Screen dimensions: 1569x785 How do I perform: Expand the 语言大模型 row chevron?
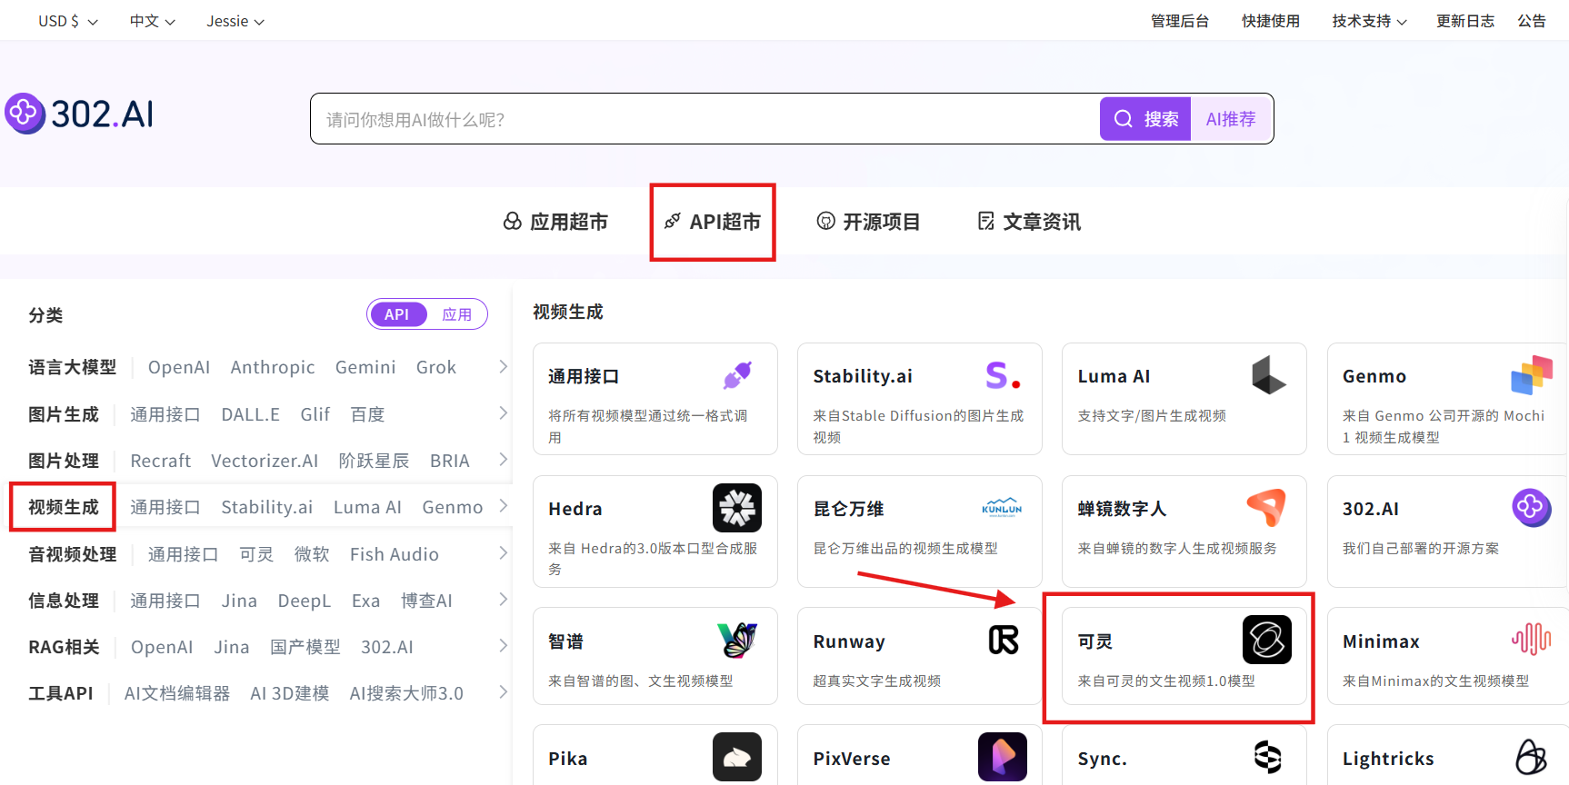(x=503, y=366)
